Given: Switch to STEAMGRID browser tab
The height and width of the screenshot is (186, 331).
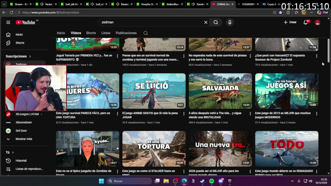Looking at the screenshot, I should [x=248, y=4].
